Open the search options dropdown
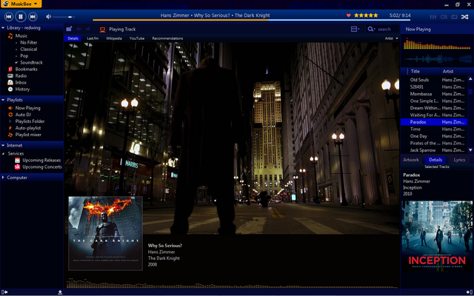This screenshot has height=296, width=474. (x=371, y=29)
